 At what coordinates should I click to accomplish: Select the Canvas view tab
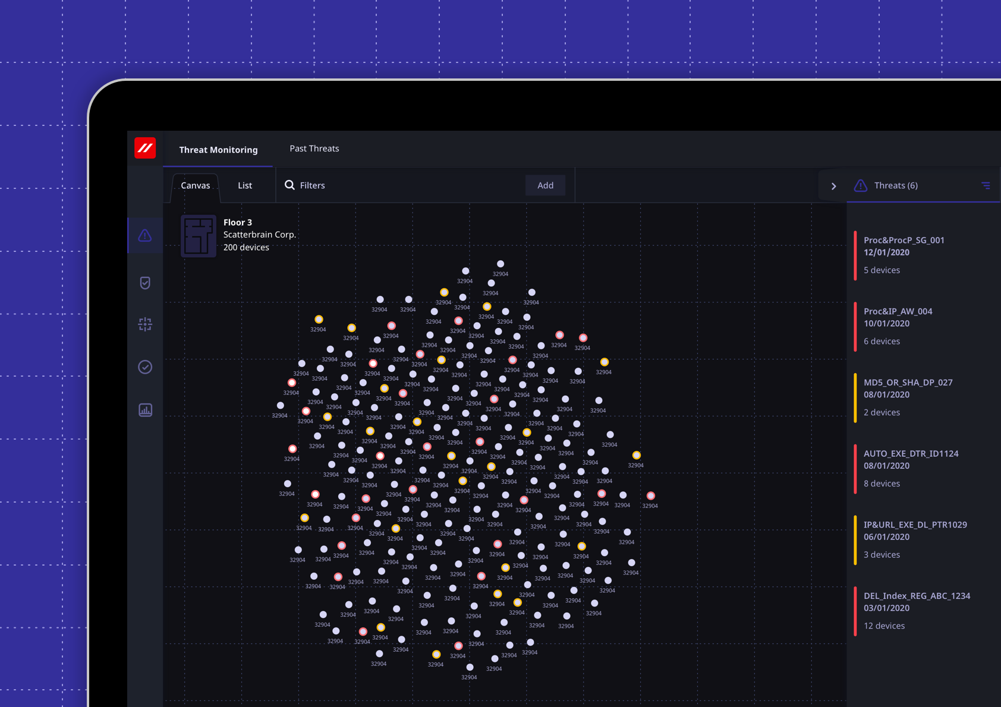point(196,185)
